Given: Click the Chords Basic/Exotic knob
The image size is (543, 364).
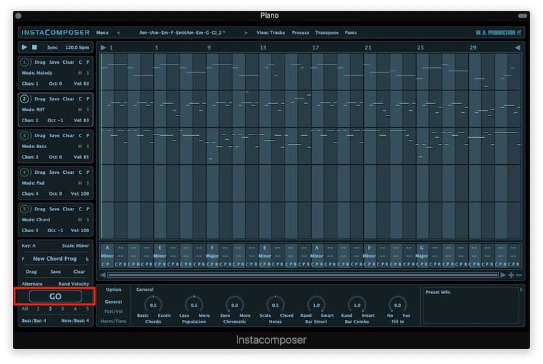Looking at the screenshot, I should [153, 305].
